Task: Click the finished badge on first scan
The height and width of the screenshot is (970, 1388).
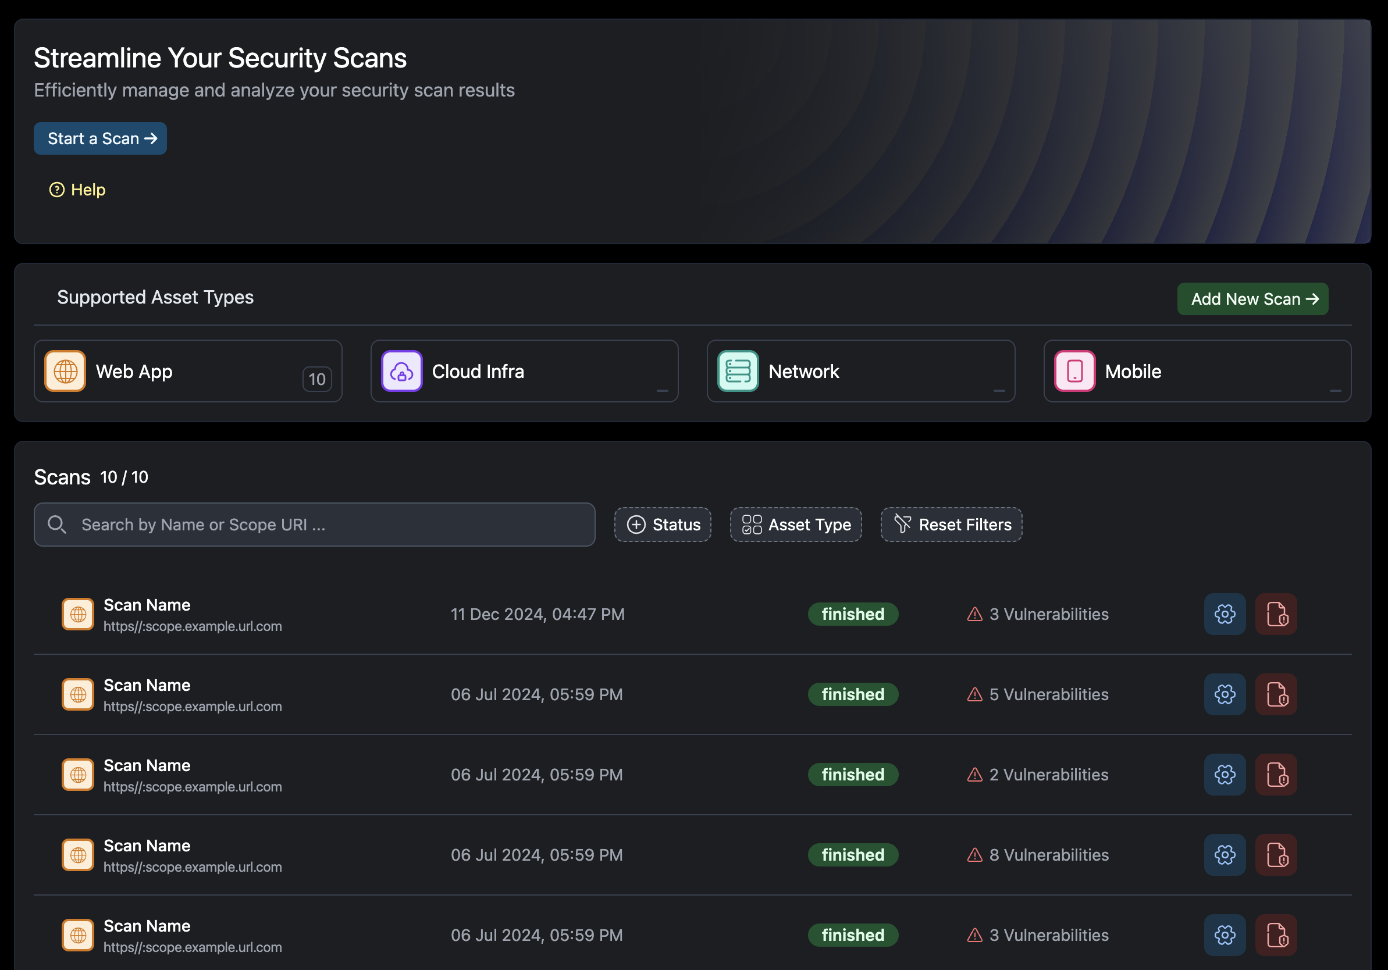Action: click(852, 614)
